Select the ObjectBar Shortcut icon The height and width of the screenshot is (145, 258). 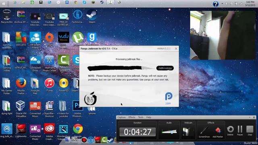click(x=49, y=109)
